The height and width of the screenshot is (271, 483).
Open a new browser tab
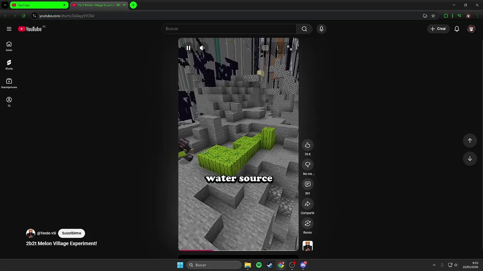(133, 5)
